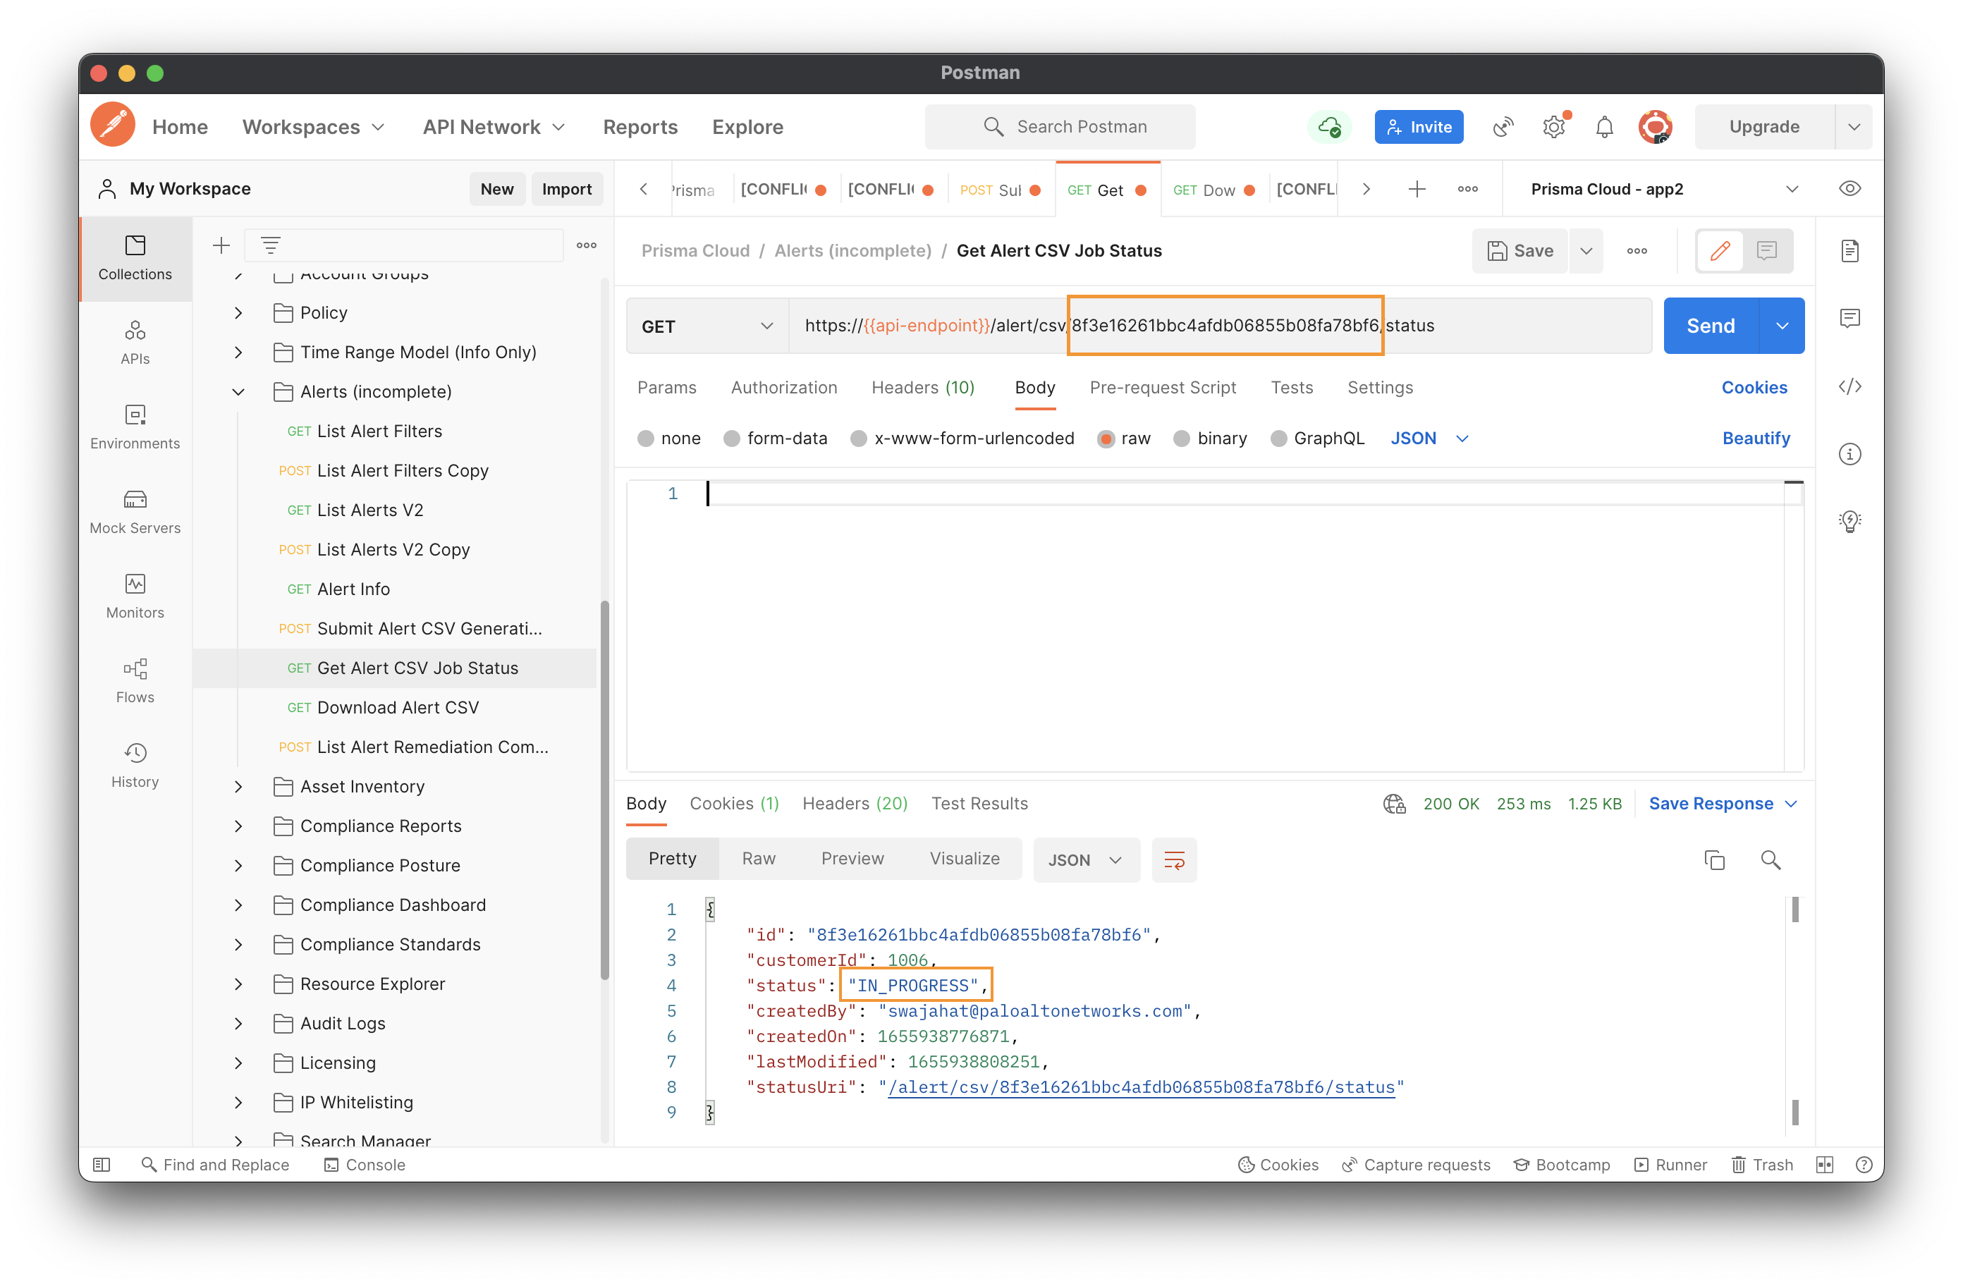Open the notifications bell
This screenshot has height=1286, width=1963.
(x=1605, y=127)
